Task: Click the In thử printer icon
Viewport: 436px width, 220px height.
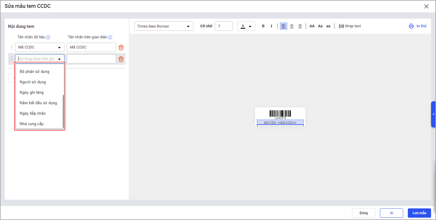Action: point(411,26)
